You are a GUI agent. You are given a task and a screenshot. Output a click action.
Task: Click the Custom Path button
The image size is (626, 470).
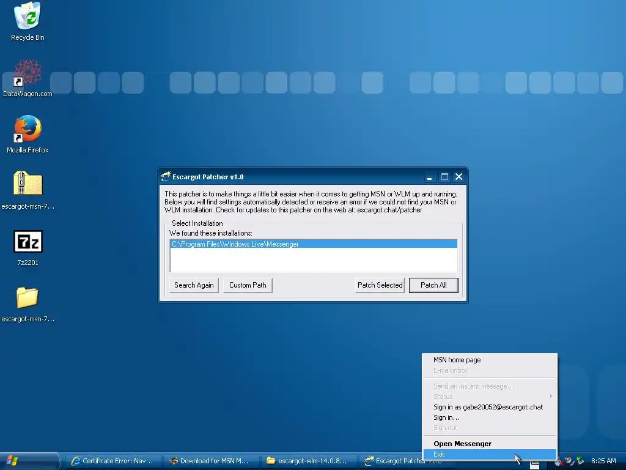[248, 285]
